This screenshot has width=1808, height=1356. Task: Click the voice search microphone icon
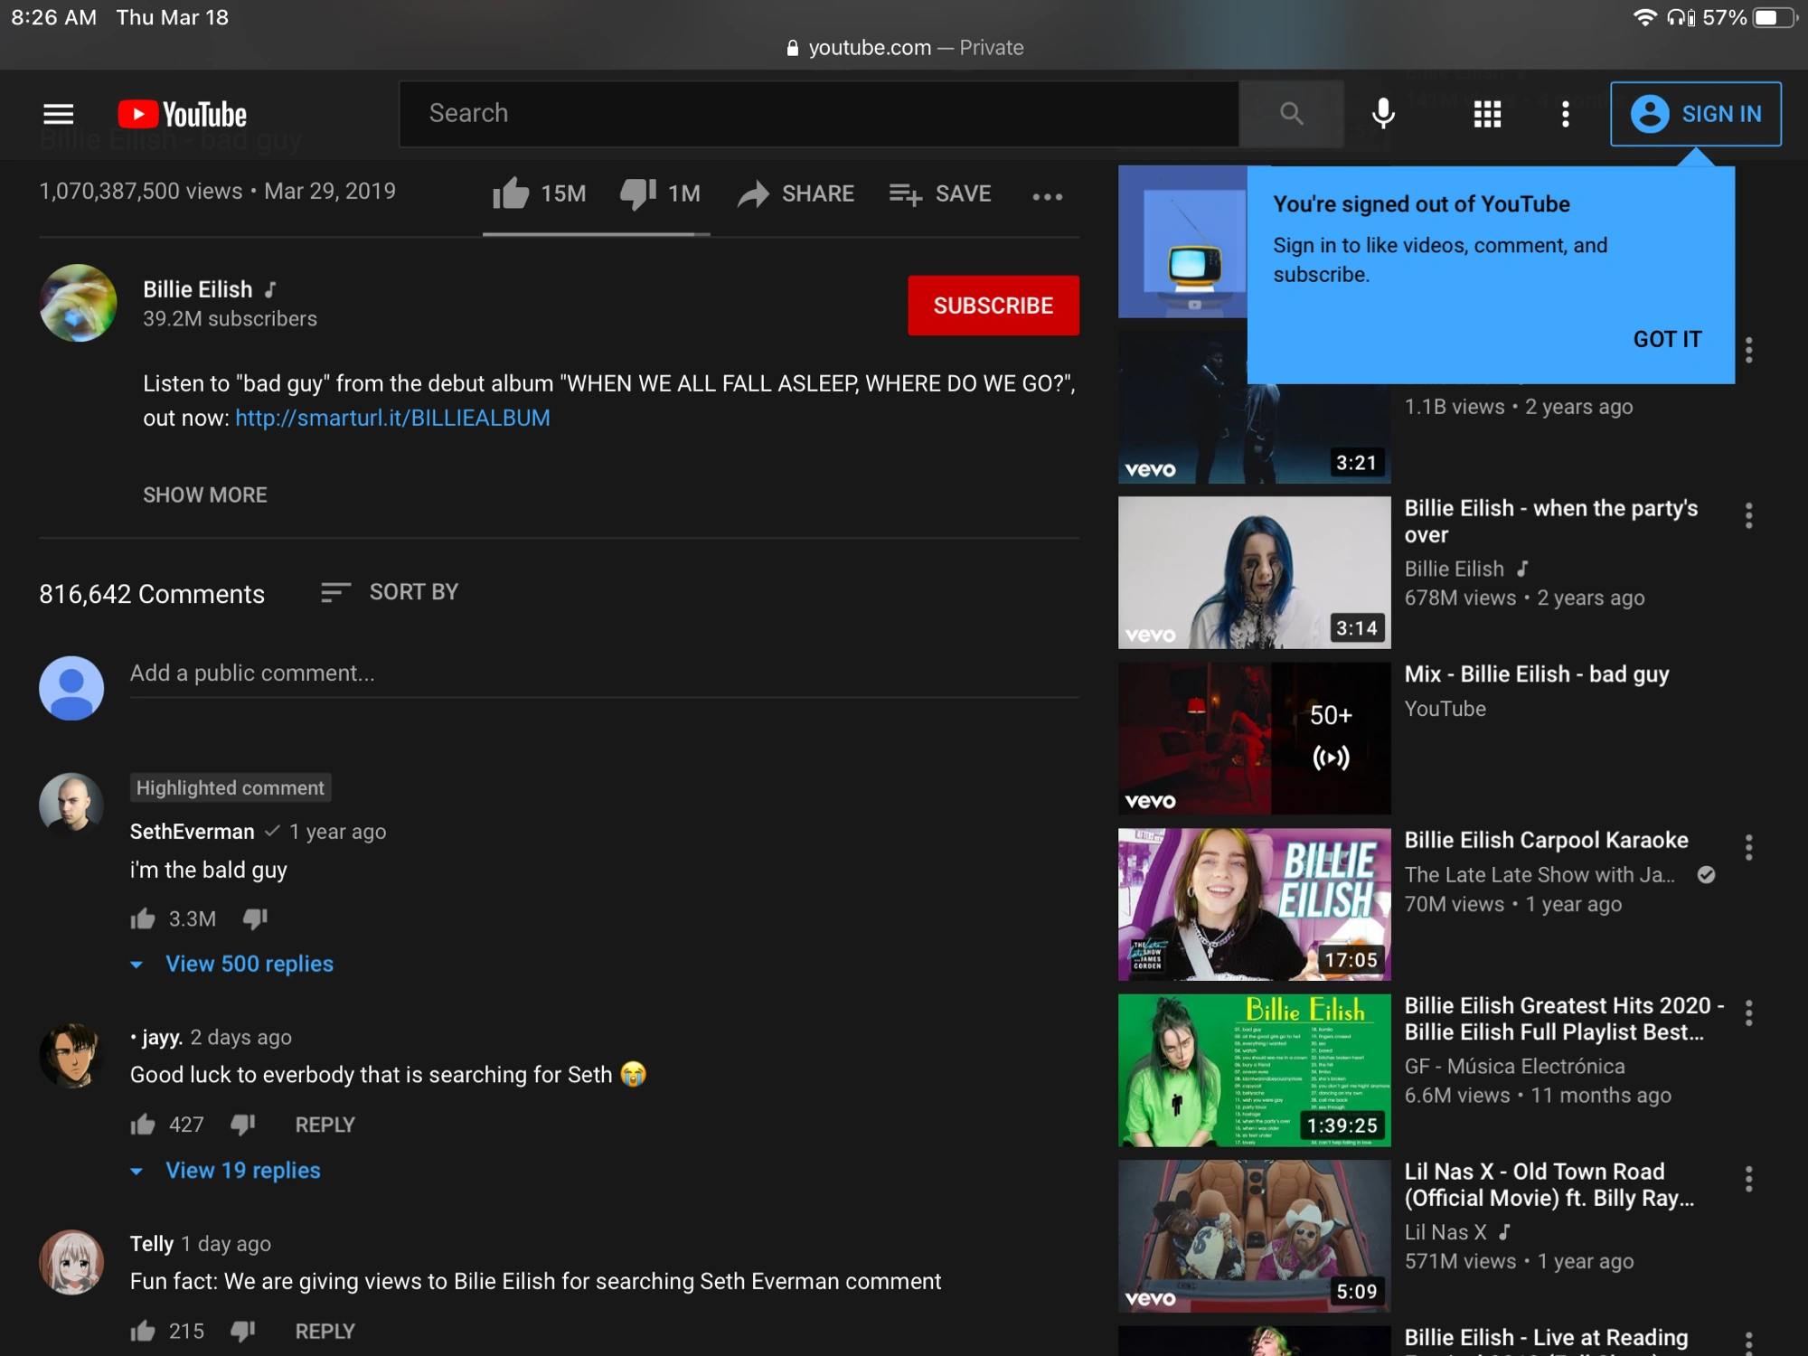click(x=1382, y=114)
